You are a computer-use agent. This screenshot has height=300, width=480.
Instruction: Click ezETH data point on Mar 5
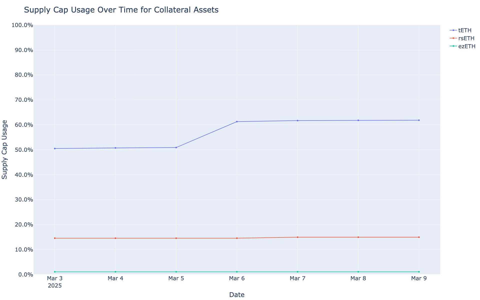176,272
